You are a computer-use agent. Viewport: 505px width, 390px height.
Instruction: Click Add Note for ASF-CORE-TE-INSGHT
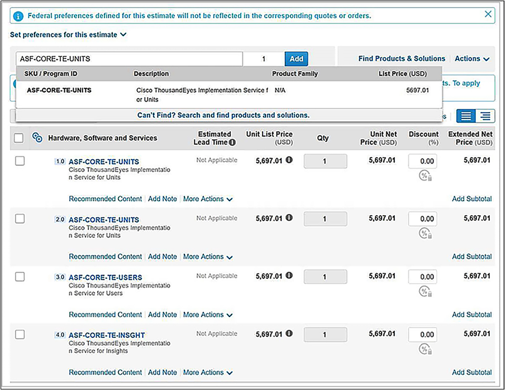point(163,373)
